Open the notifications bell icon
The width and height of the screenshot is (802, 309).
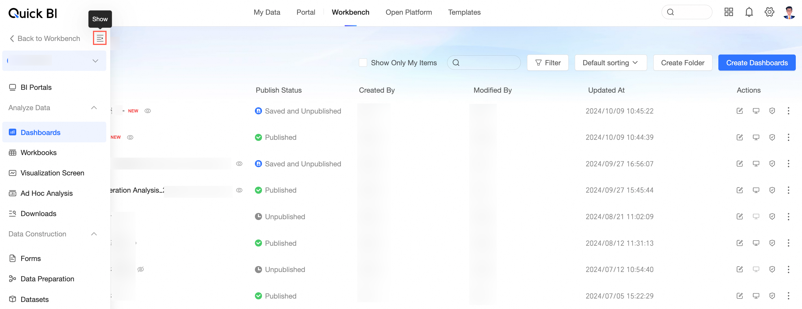point(749,12)
